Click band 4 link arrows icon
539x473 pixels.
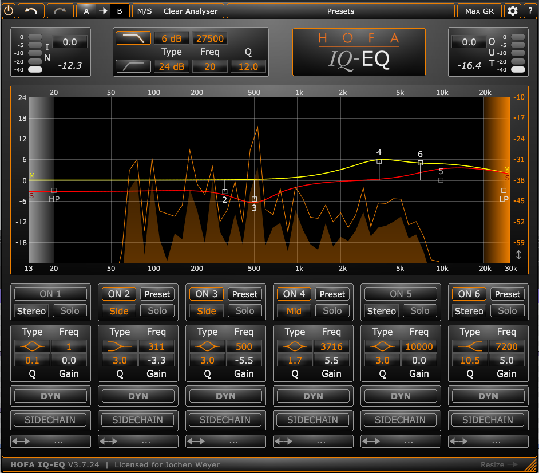pyautogui.click(x=284, y=442)
